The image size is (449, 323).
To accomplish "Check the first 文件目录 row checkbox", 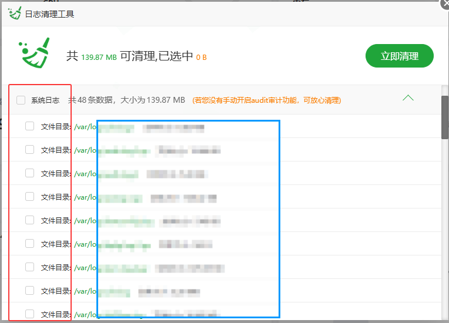I will 30,126.
